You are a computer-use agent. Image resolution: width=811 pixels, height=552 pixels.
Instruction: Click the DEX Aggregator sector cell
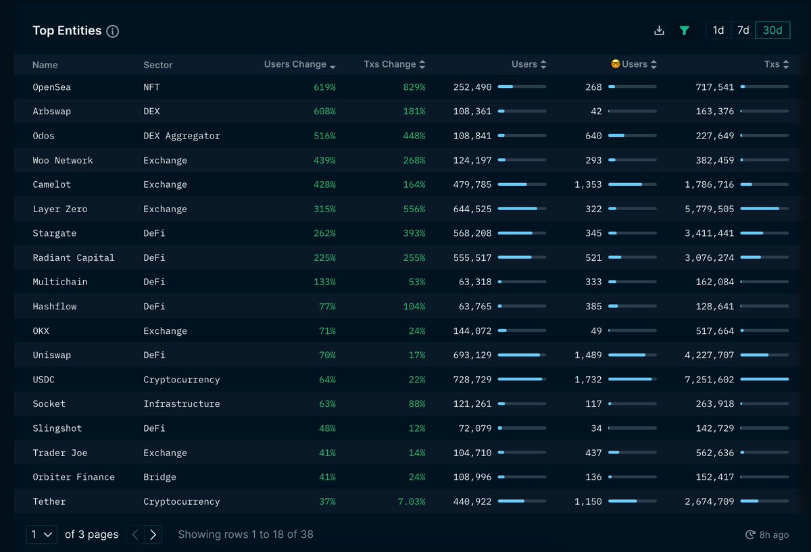[182, 136]
